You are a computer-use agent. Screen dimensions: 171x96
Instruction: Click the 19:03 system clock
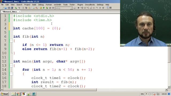click(164, 94)
